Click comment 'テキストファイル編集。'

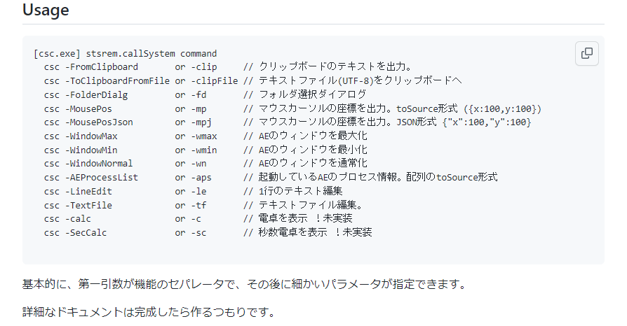coord(311,205)
